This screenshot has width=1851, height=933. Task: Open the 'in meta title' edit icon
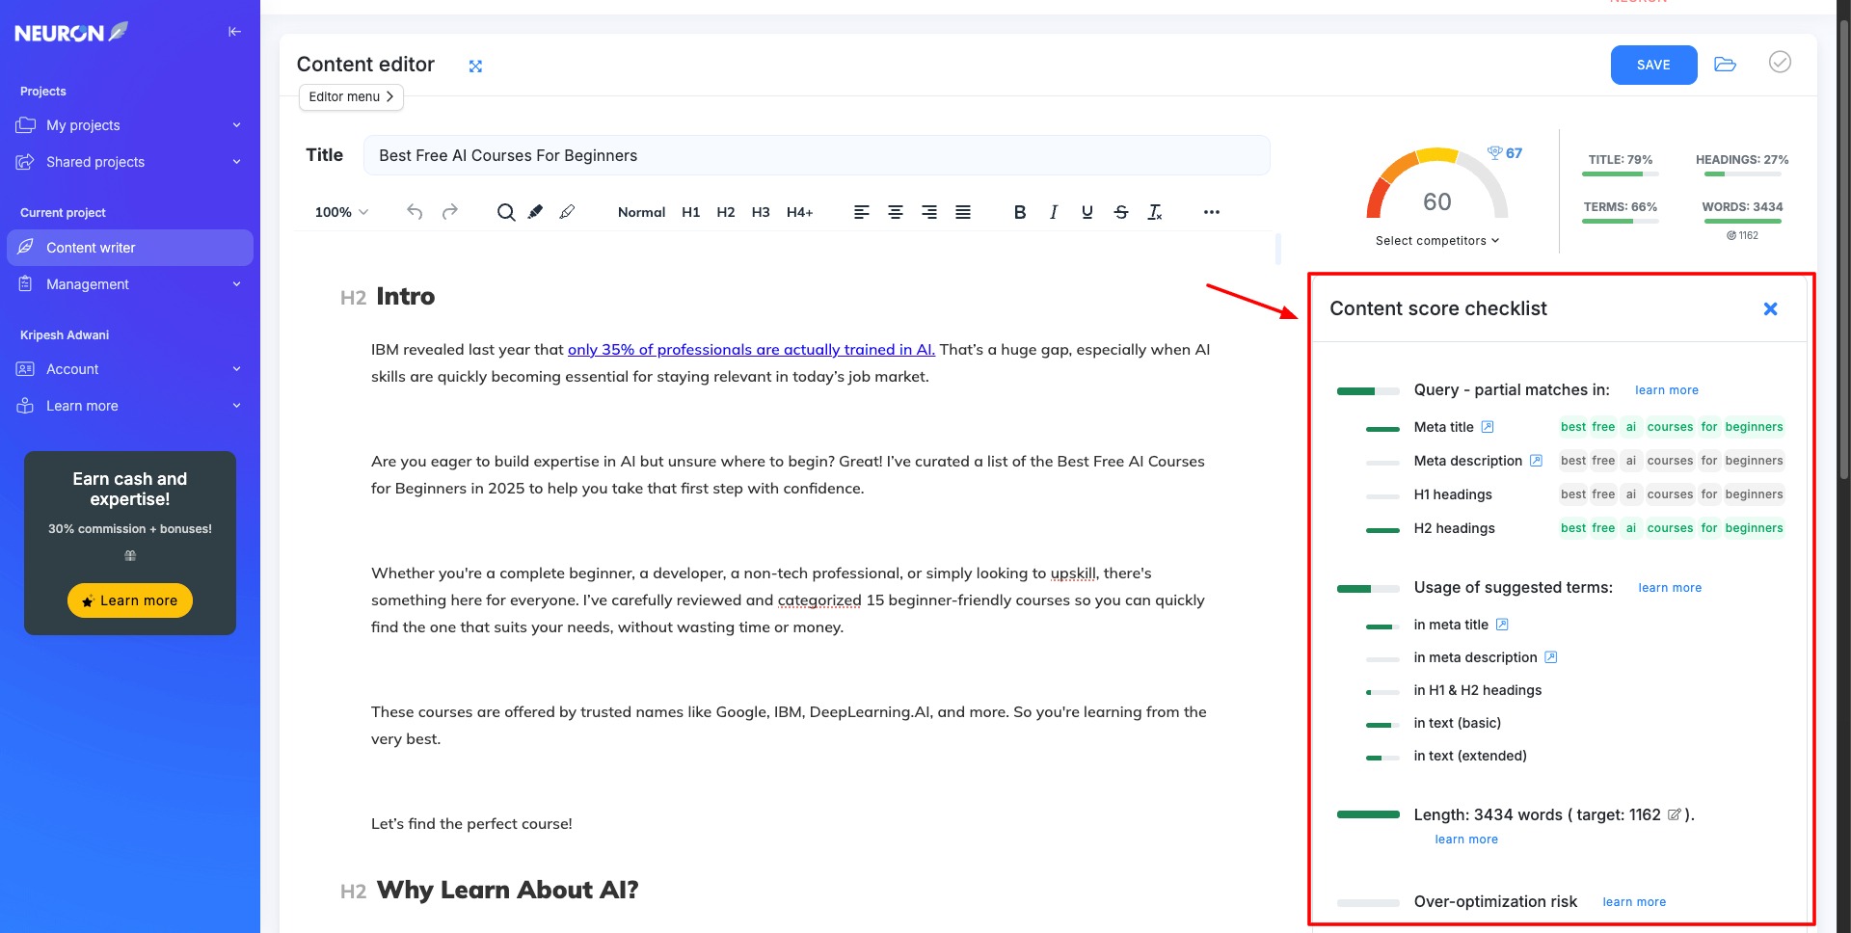1502,625
